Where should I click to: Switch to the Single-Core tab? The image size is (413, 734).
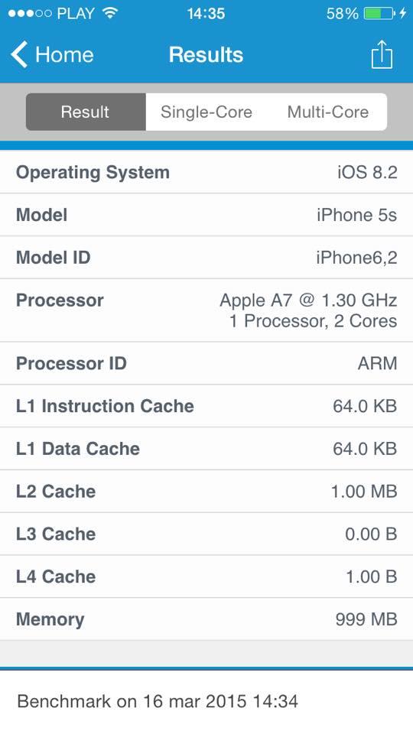coord(206,112)
